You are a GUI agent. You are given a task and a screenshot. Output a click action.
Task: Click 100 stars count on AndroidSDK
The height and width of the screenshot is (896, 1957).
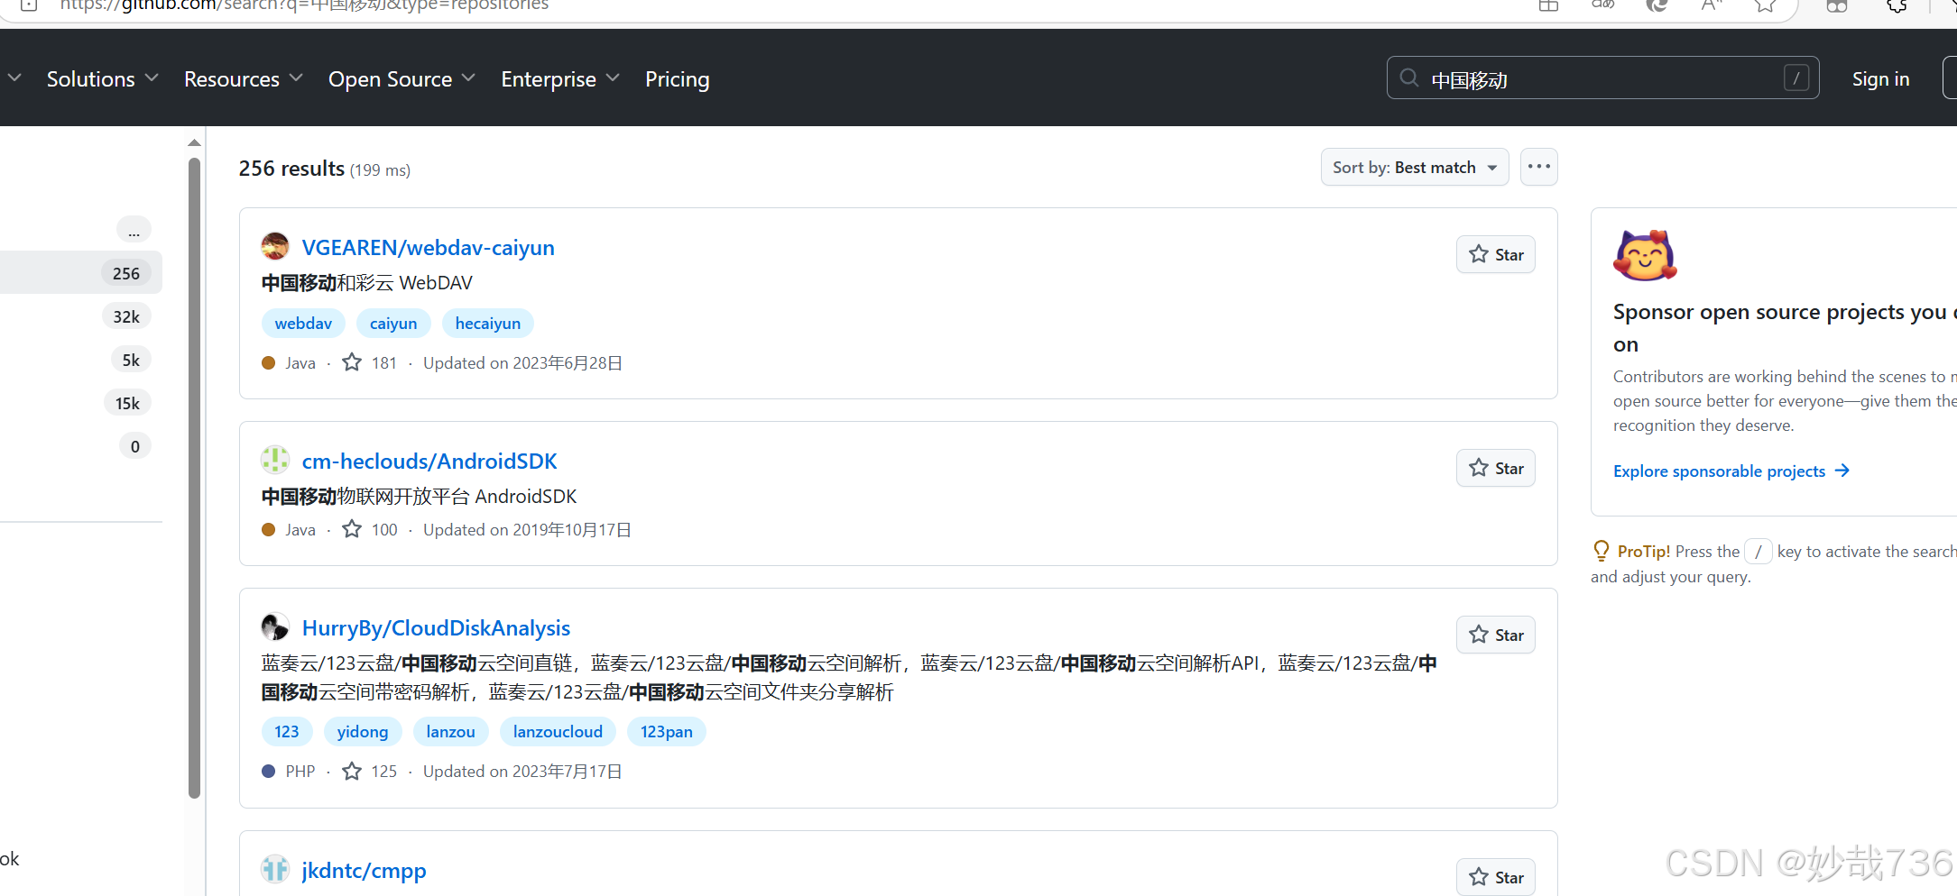tap(384, 529)
